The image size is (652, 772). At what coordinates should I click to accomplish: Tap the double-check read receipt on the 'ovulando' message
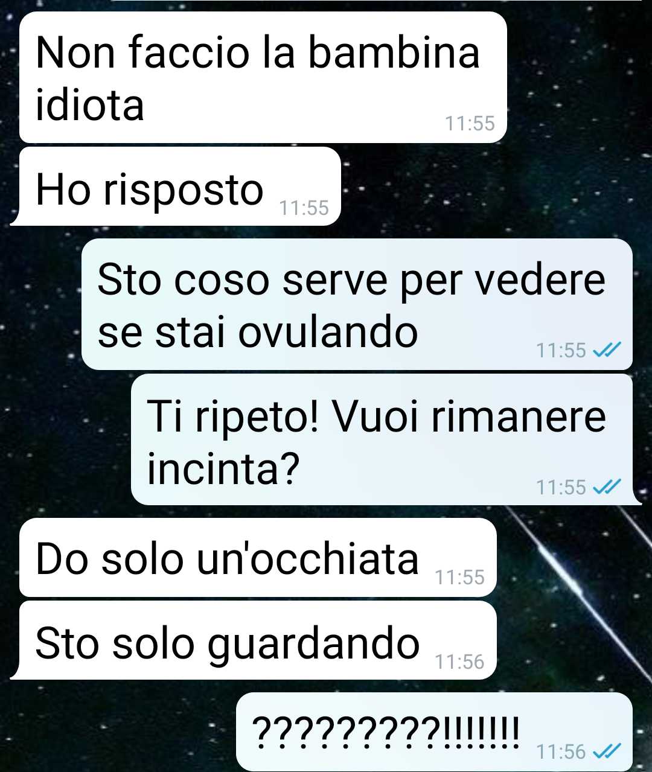[x=607, y=349]
